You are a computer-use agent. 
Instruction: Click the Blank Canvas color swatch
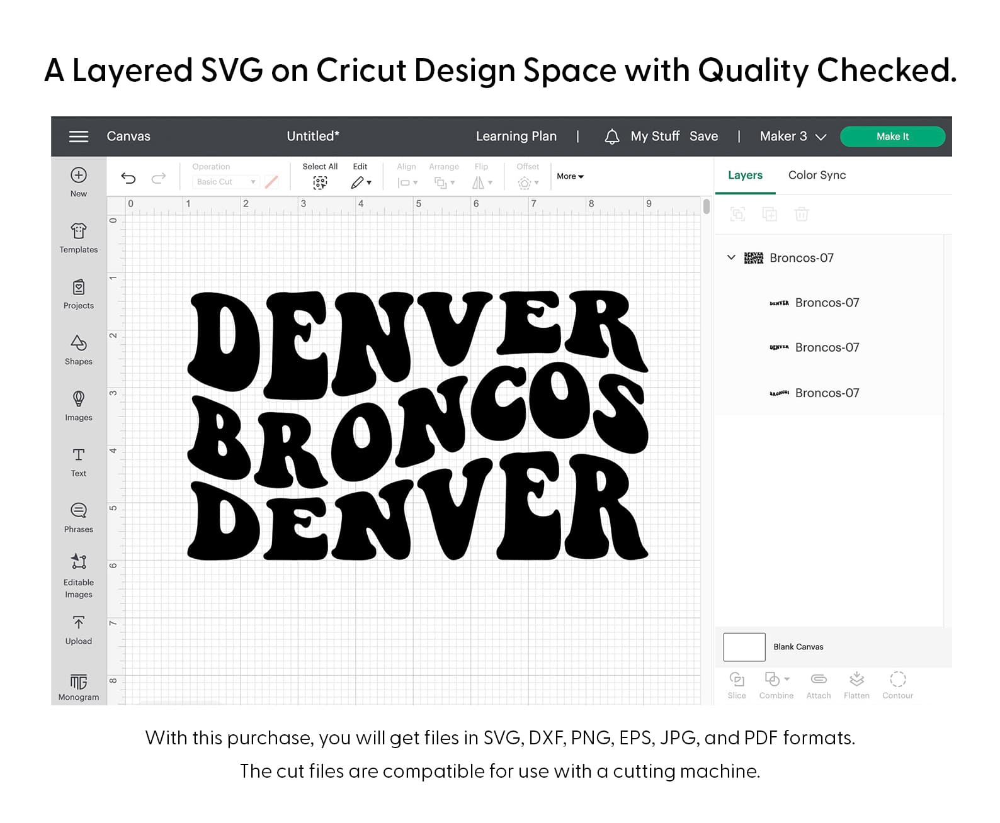pyautogui.click(x=744, y=647)
